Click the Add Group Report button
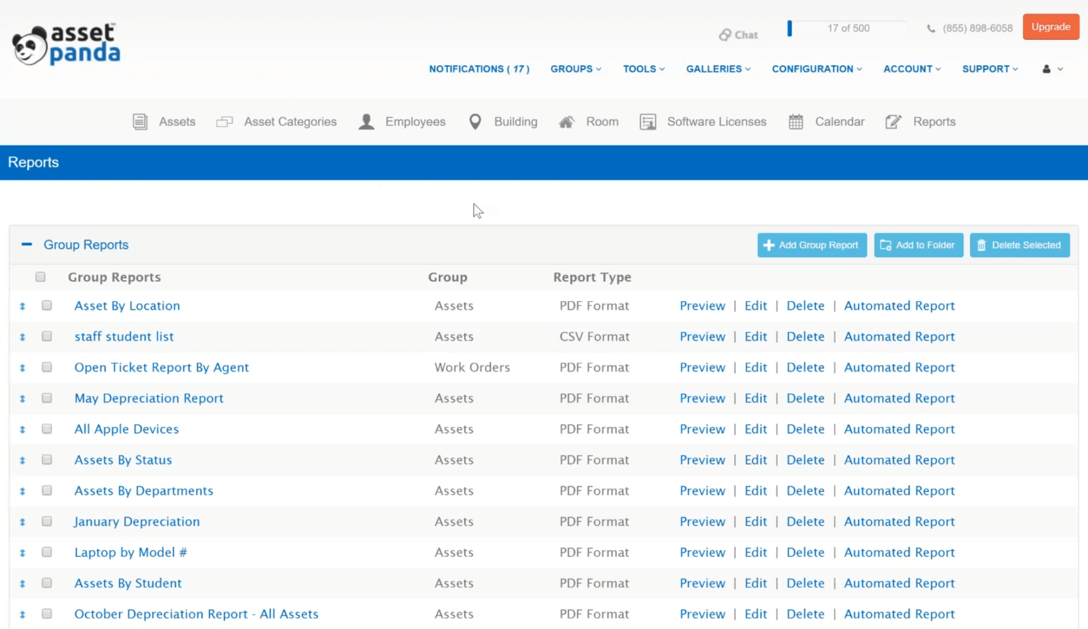The height and width of the screenshot is (629, 1088). click(812, 245)
